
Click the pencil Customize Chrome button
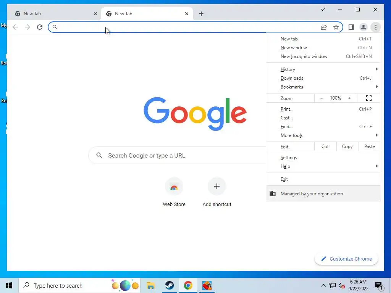346,259
